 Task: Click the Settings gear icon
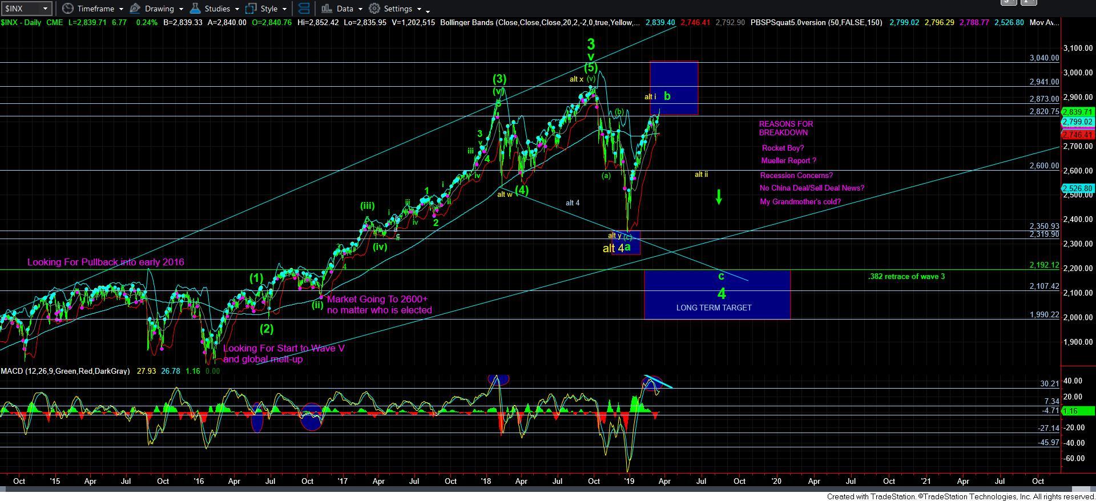374,9
